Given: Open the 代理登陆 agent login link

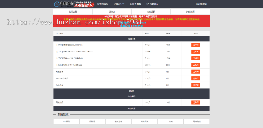Looking at the screenshot, I should point(152,4).
